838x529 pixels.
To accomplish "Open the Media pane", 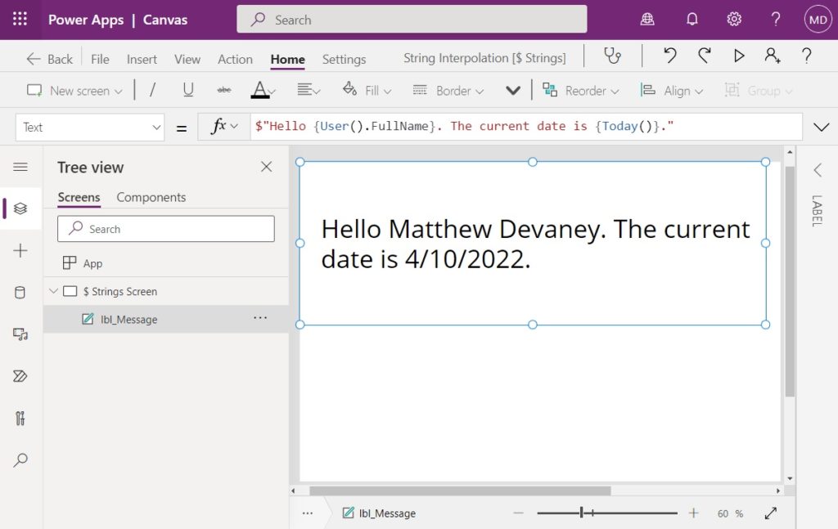I will pos(20,334).
